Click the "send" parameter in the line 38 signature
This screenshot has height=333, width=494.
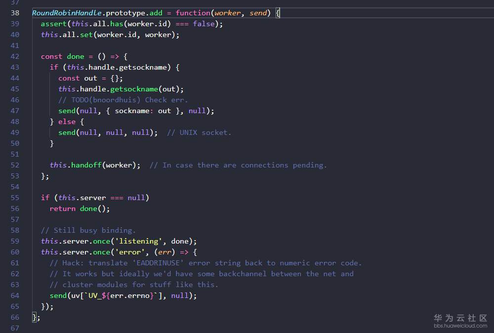pyautogui.click(x=258, y=13)
